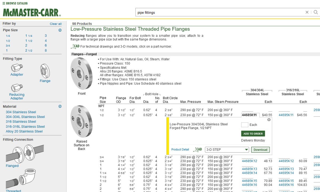The height and width of the screenshot is (192, 320).
Task: Open part number 44685K14
Action: 250,173
